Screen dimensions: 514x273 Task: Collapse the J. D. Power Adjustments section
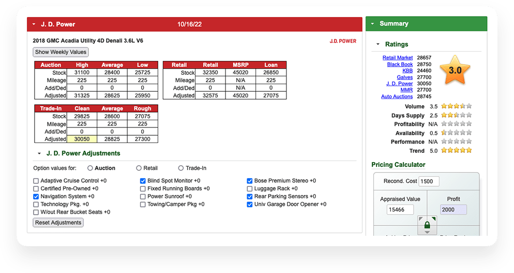[39, 153]
